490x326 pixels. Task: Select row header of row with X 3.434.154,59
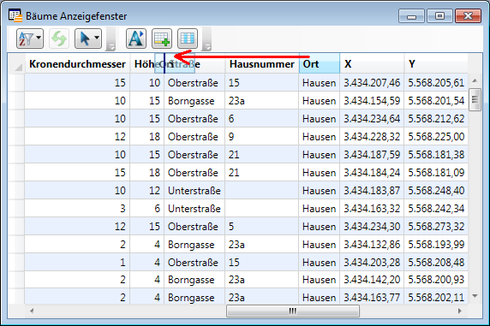point(16,101)
